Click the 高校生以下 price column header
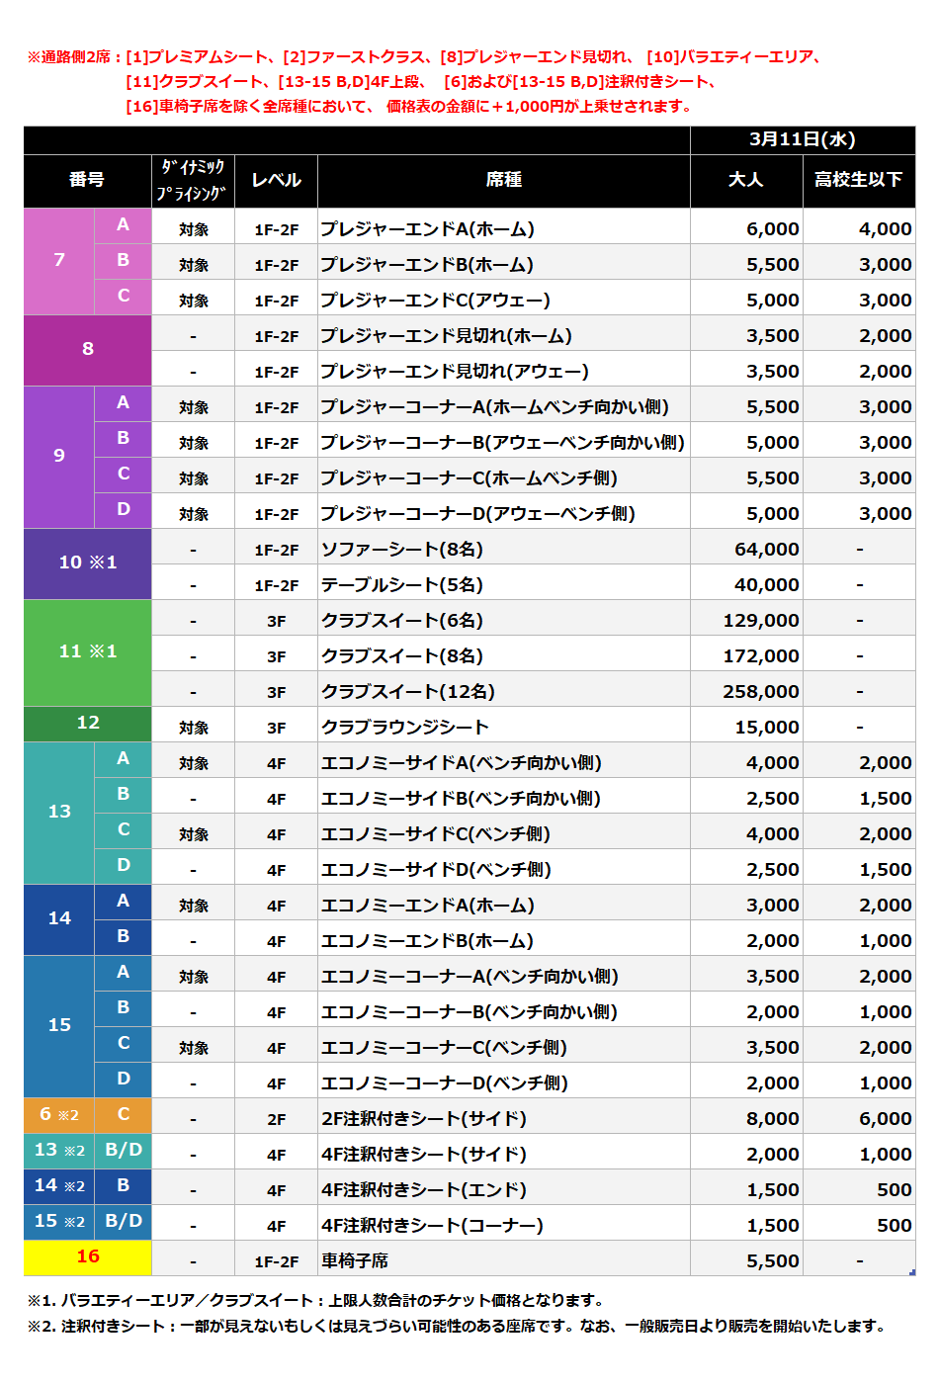Image resolution: width=939 pixels, height=1384 pixels. [858, 180]
